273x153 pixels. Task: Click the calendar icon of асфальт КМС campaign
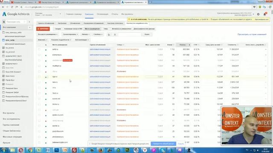click(3, 56)
